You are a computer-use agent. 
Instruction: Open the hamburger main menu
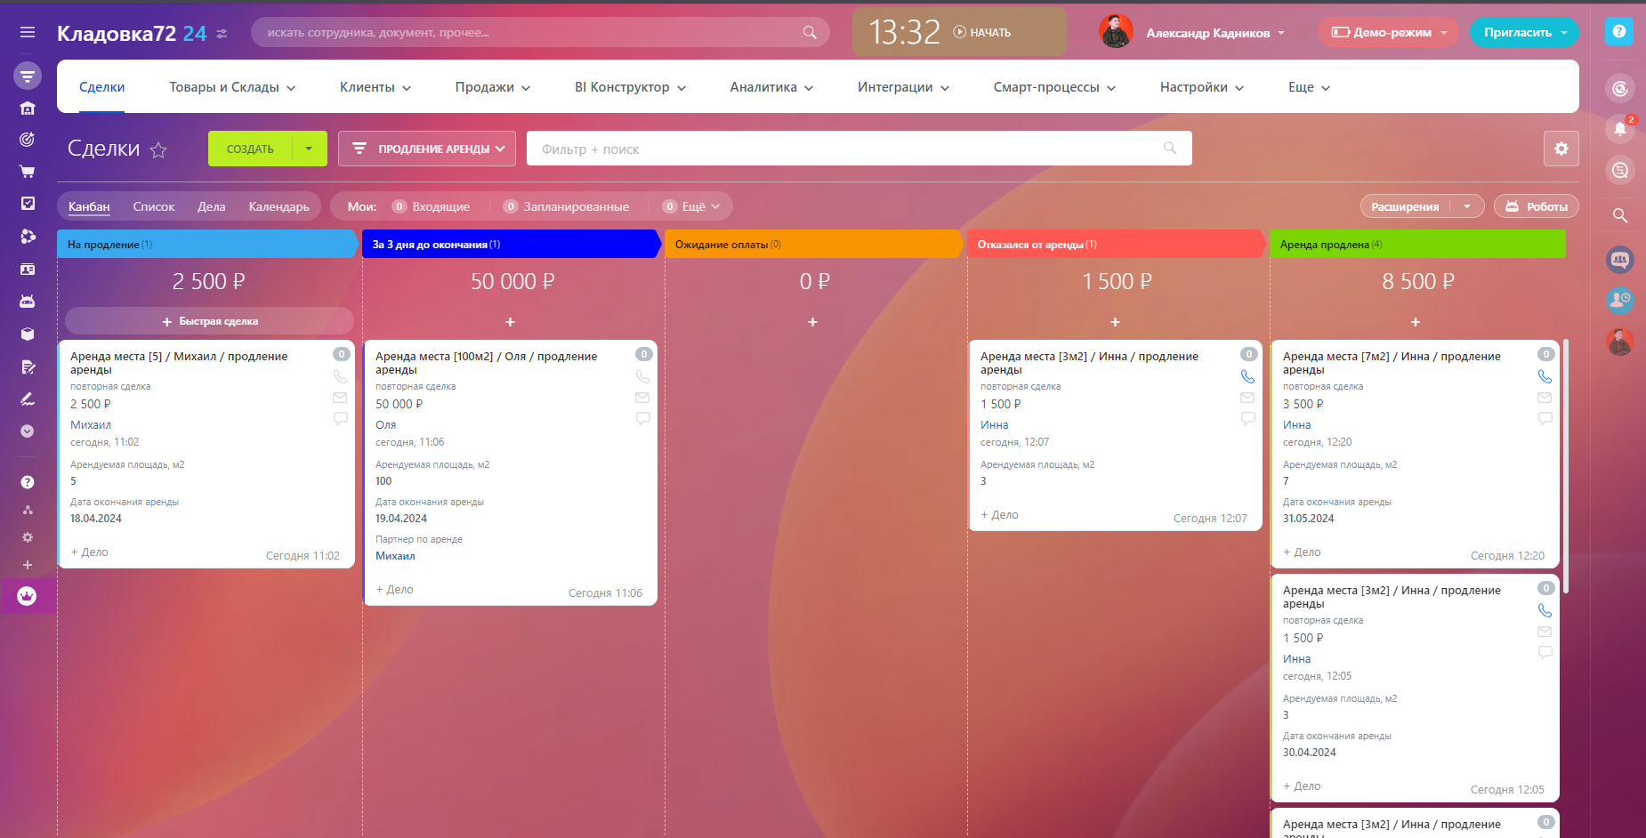(28, 32)
